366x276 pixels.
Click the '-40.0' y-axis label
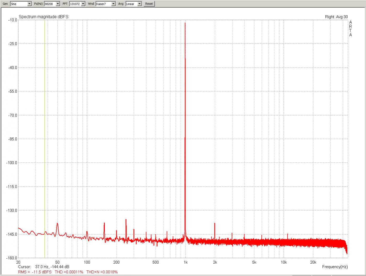(13, 68)
